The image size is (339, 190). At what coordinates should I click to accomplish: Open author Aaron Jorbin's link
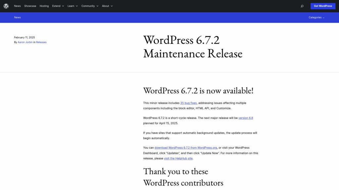25,42
